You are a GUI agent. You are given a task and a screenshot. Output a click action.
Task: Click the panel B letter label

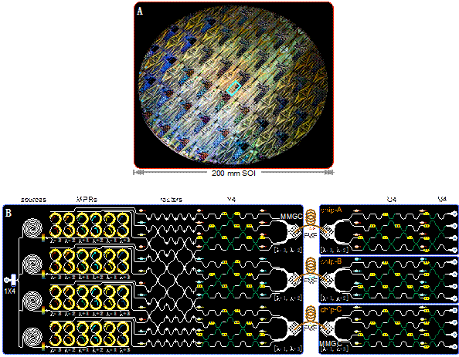coord(8,213)
